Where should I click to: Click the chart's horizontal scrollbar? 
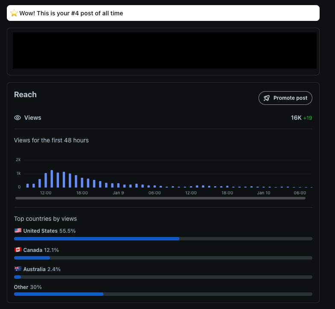point(160,198)
